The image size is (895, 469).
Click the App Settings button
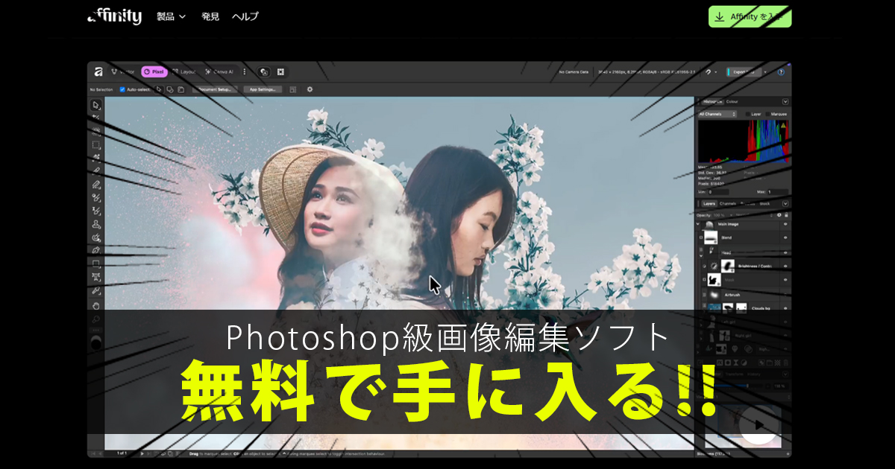[261, 89]
